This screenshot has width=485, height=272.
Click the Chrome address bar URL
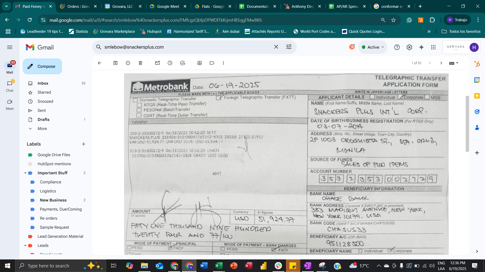coord(156,20)
